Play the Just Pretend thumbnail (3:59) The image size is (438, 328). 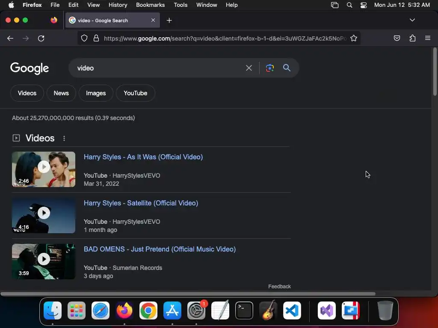[x=44, y=261]
